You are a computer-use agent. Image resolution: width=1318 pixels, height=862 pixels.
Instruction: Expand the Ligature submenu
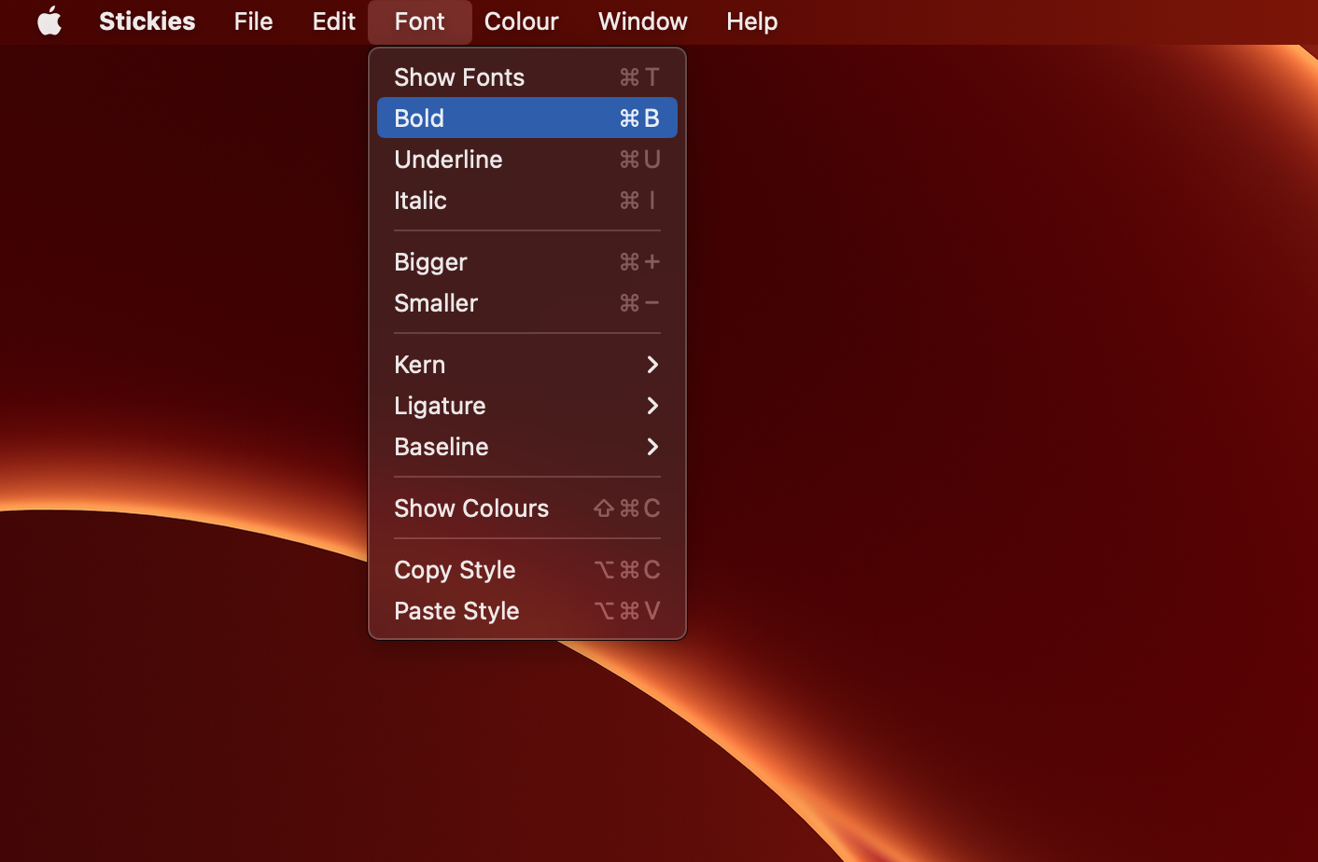(x=440, y=406)
